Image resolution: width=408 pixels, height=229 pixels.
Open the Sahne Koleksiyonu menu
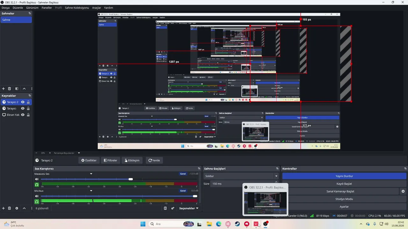coord(77,8)
